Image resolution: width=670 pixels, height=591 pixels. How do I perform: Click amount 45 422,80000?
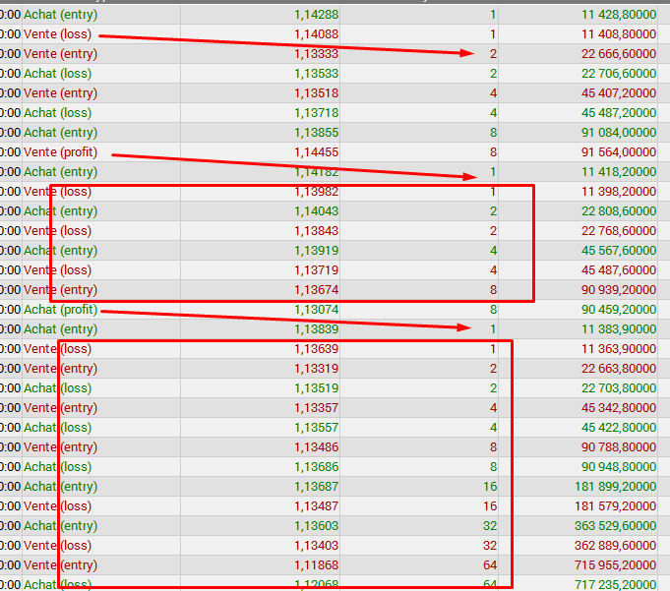[x=619, y=427]
